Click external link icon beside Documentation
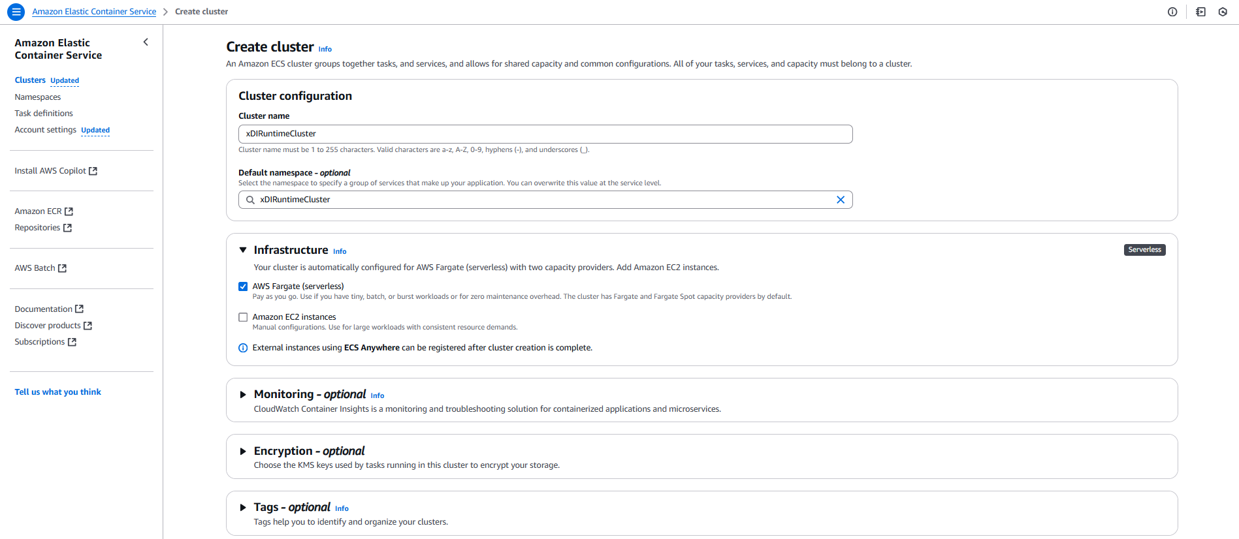The height and width of the screenshot is (539, 1239). [x=79, y=309]
